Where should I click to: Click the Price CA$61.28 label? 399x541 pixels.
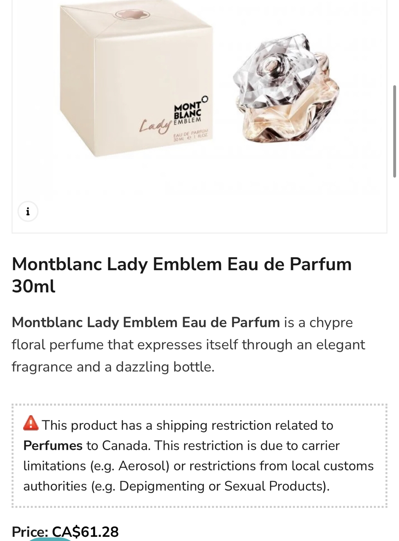click(x=65, y=532)
